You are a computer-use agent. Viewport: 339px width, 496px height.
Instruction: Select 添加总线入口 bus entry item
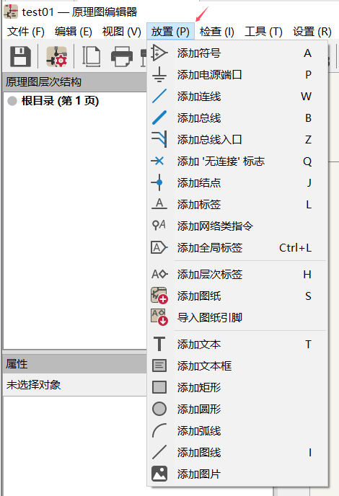point(237,140)
